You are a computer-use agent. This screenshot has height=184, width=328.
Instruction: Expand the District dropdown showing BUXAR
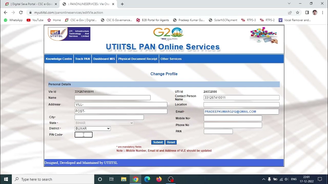93,129
